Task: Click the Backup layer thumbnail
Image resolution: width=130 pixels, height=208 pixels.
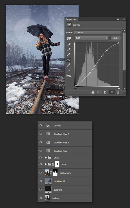Action: coord(47,198)
